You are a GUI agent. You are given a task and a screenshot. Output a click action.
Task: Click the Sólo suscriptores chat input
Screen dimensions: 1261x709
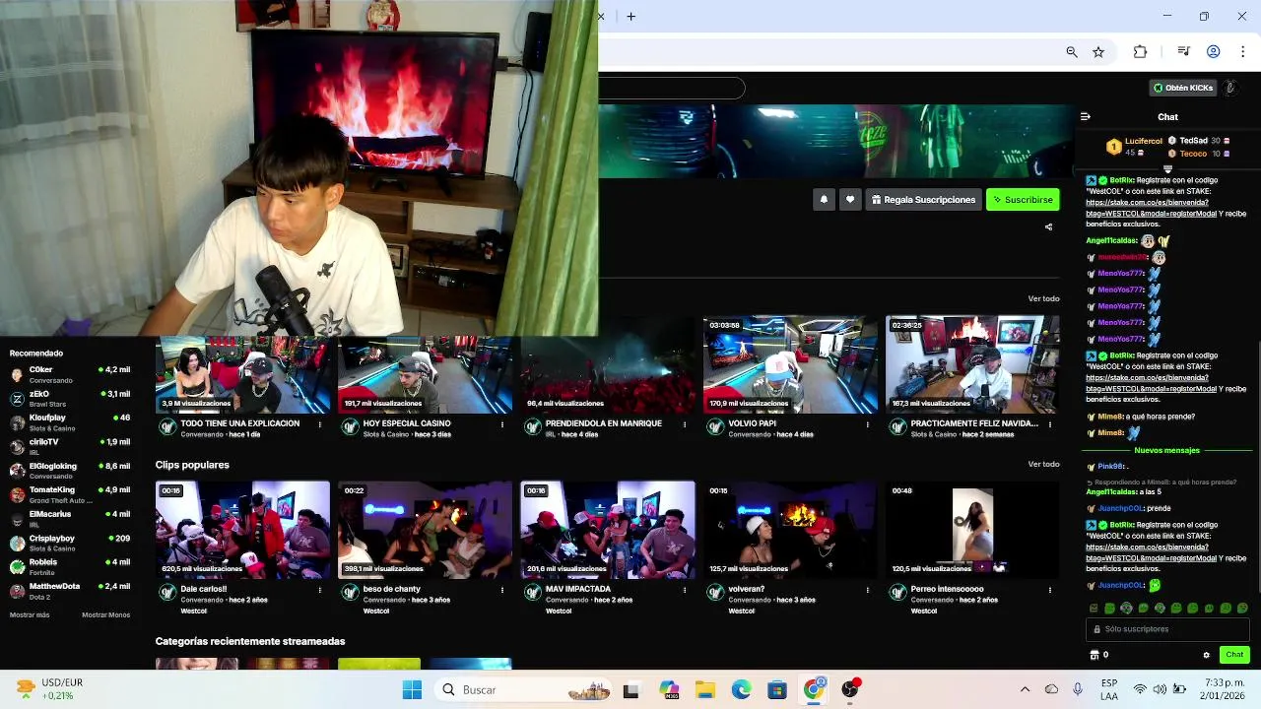1167,629
